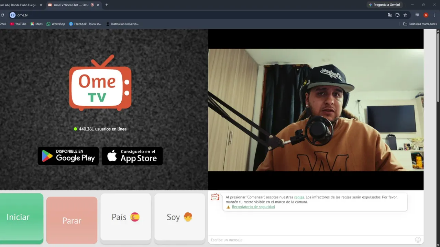This screenshot has height=247, width=440.
Task: Open the Todos los marcadores folder
Action: (420, 24)
